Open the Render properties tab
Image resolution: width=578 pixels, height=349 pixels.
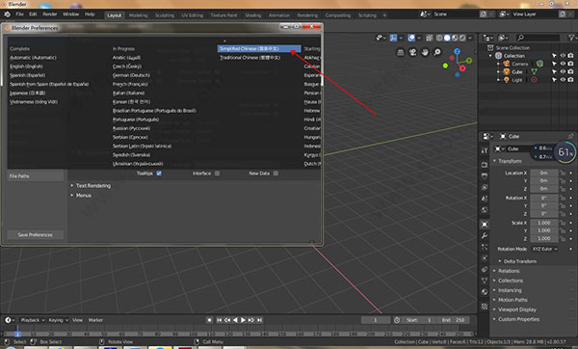(x=485, y=165)
